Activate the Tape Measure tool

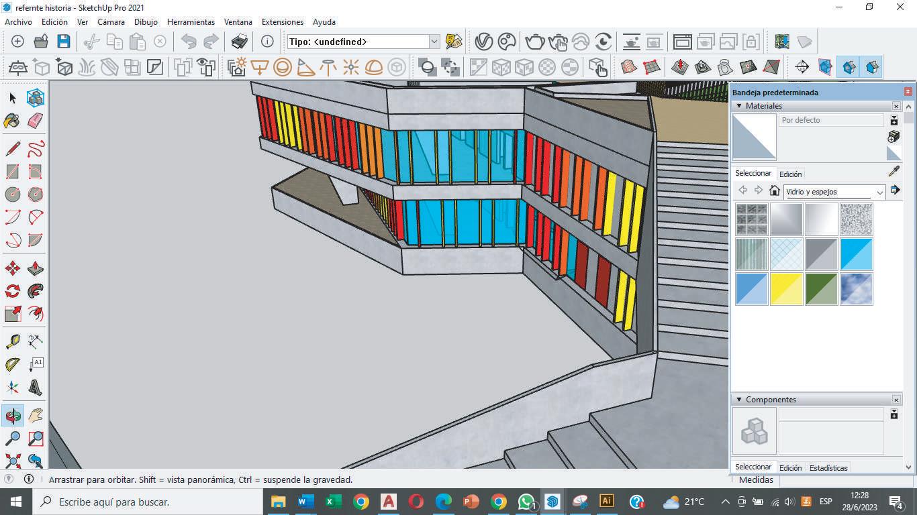(12, 342)
